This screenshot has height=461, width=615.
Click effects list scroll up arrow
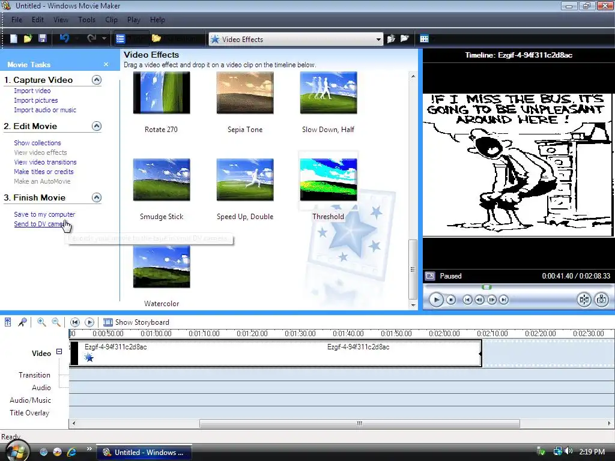[x=413, y=76]
